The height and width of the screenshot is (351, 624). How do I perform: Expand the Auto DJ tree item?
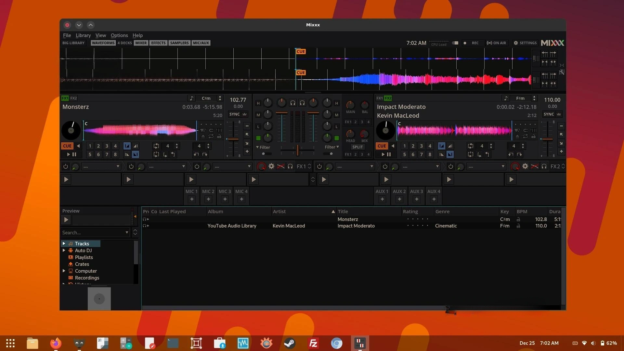click(x=64, y=250)
